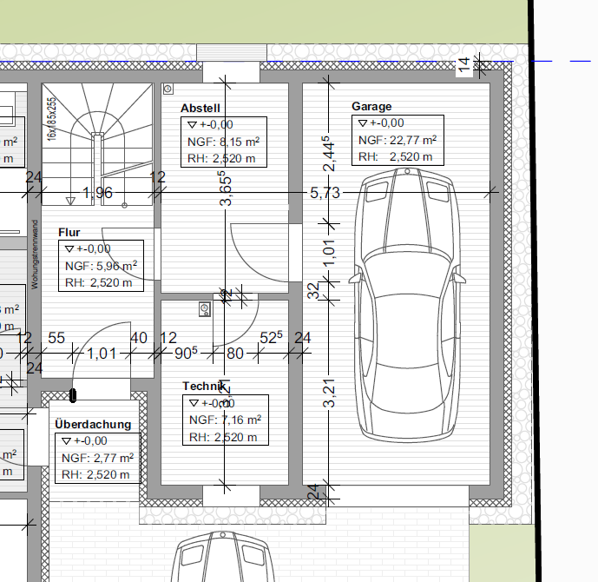Click the Abstell room title text
598x582 pixels.
pos(200,109)
